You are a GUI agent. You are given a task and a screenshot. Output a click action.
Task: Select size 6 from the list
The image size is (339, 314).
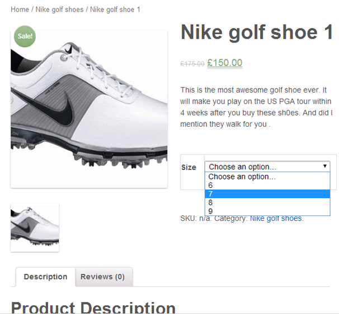click(x=211, y=185)
